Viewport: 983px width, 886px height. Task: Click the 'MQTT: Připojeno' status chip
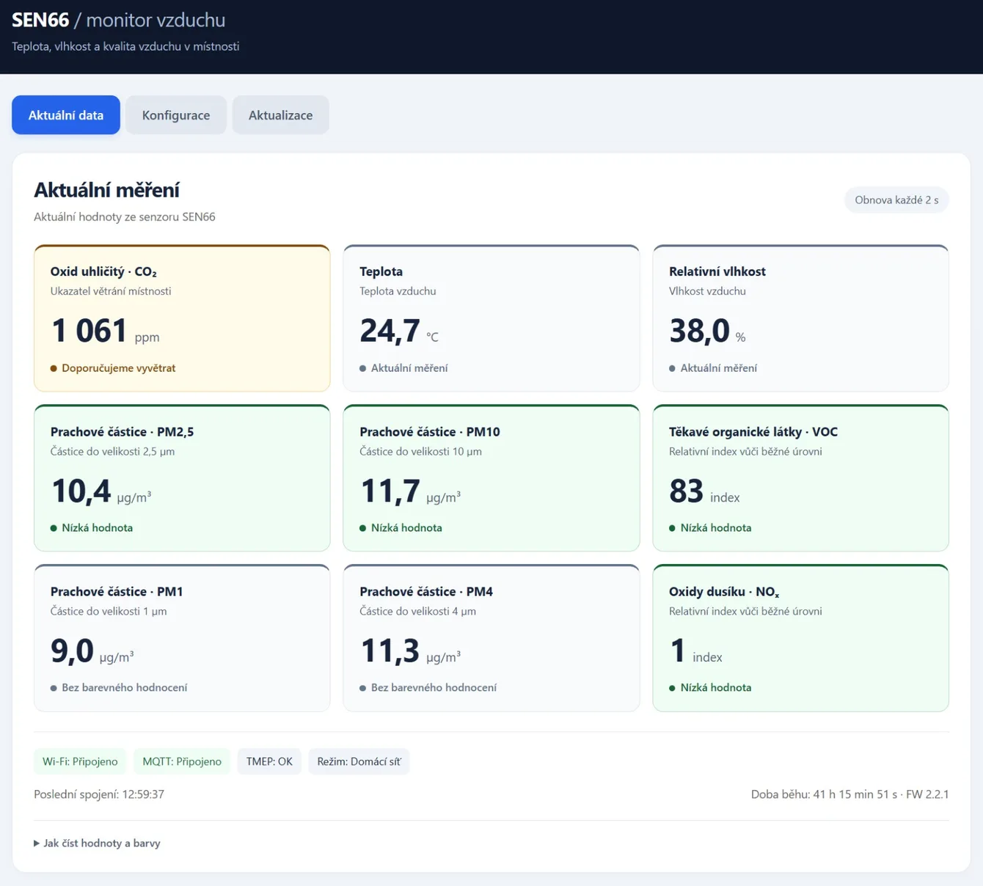182,761
